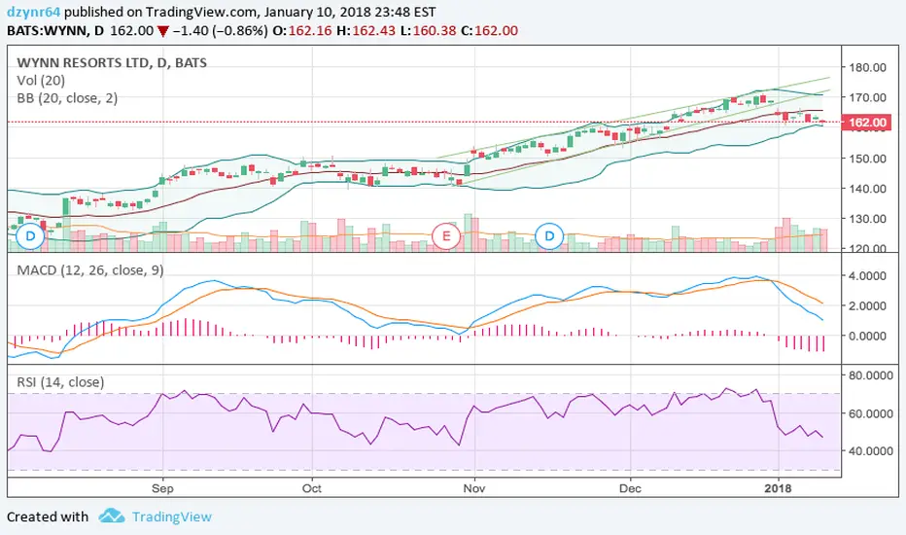Click the 130.00 price scale label
This screenshot has width=906, height=535.
[868, 219]
